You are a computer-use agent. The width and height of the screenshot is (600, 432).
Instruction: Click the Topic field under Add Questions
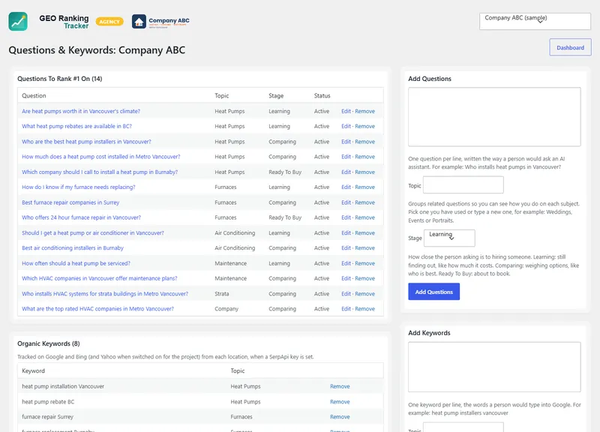pyautogui.click(x=463, y=185)
